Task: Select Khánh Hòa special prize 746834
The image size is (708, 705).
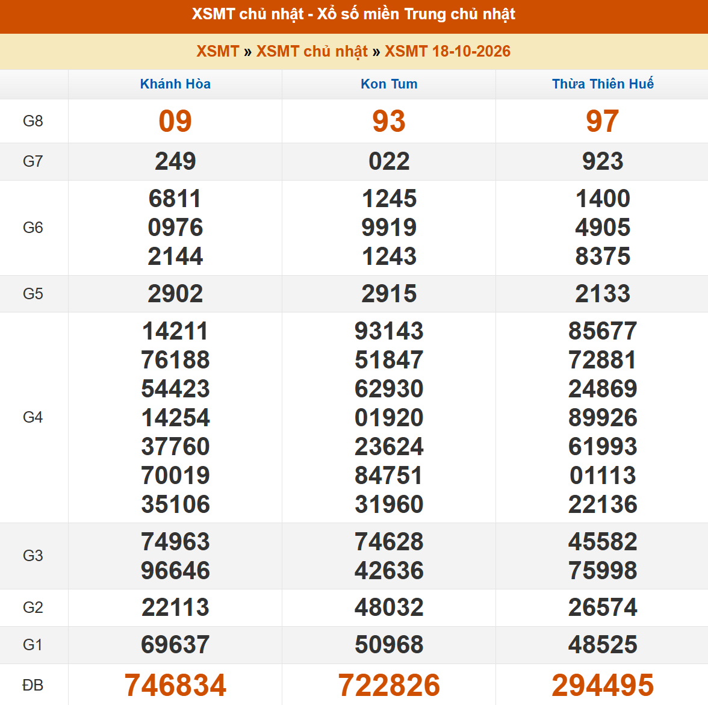Action: [175, 685]
